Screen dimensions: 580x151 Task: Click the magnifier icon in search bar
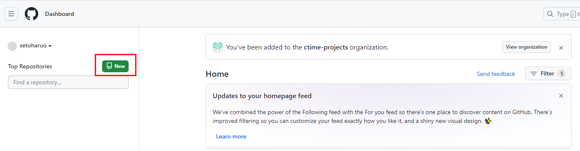tap(550, 14)
